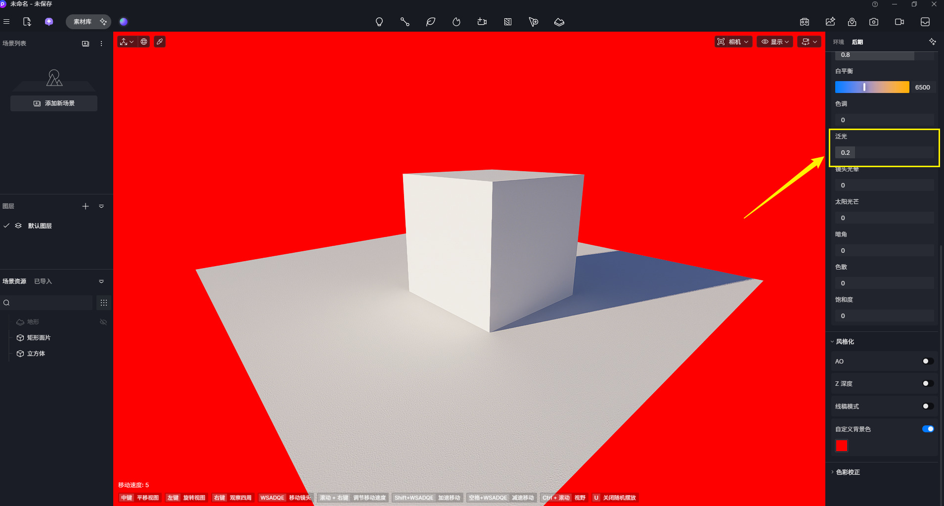Open the flame effects tool icon
Screen dimensions: 944x506
[x=456, y=22]
